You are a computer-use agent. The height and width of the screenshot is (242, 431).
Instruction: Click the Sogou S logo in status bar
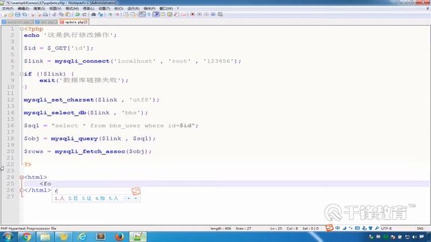click(329, 228)
